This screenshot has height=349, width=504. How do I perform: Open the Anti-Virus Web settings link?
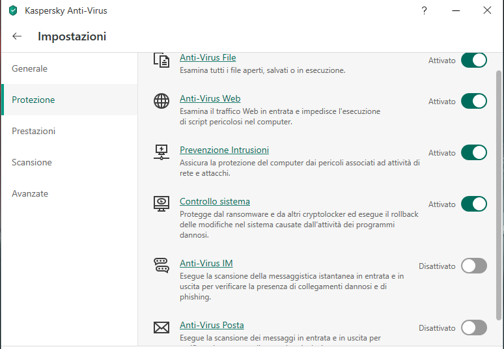click(x=210, y=98)
